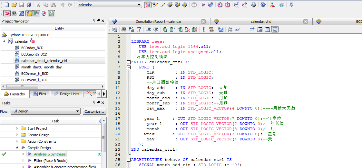Click the Open file folder icon
The height and width of the screenshot is (168, 362).
(x=14, y=5)
